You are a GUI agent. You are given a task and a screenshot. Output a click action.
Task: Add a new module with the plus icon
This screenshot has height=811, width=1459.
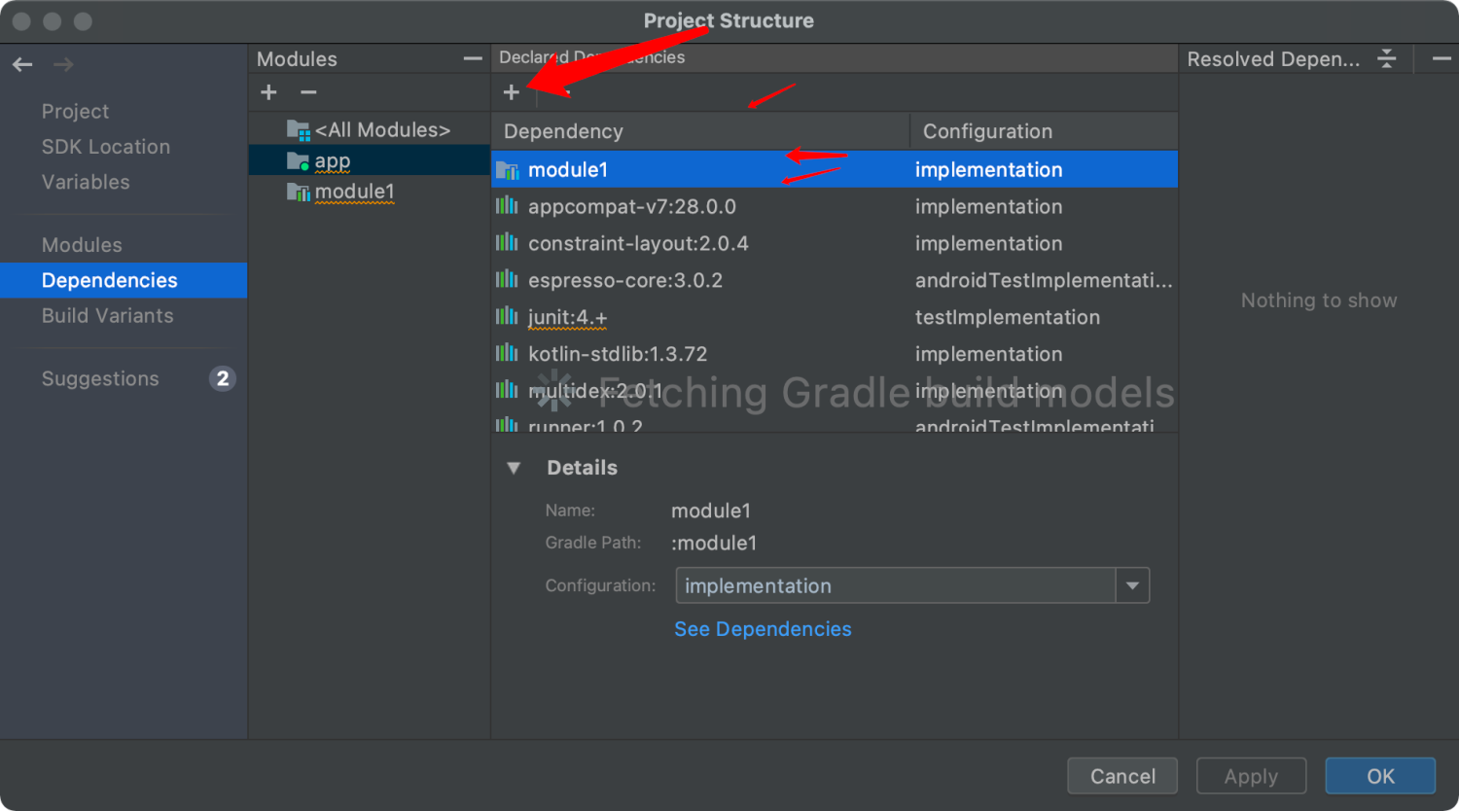[269, 92]
